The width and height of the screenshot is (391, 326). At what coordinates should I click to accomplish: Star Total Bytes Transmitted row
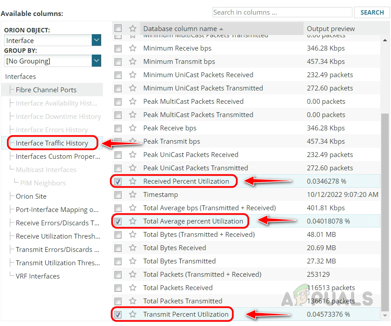[133, 261]
